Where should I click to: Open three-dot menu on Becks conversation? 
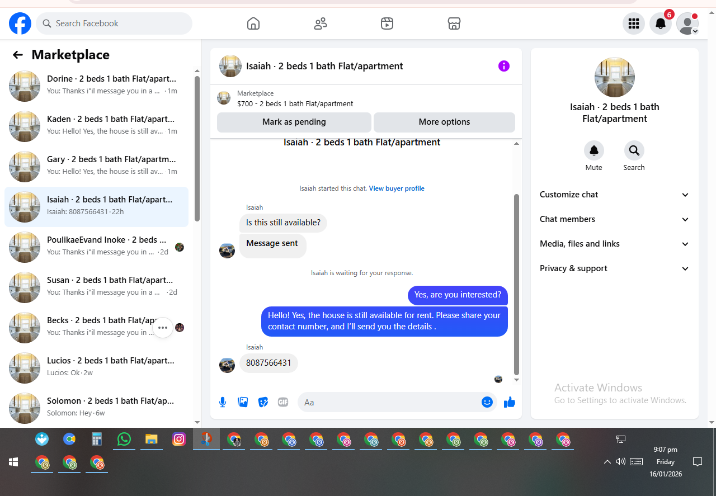pyautogui.click(x=163, y=328)
